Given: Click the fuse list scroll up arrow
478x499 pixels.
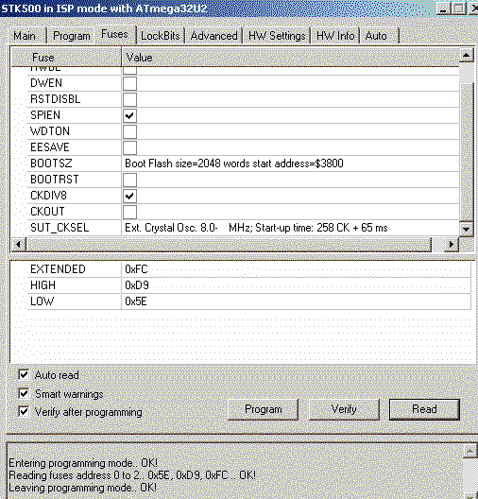Looking at the screenshot, I should click(467, 56).
